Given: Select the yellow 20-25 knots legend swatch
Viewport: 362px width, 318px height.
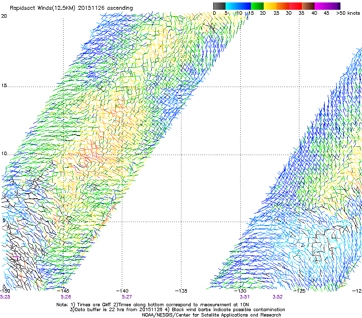Looking at the screenshot, I should tap(270, 6).
